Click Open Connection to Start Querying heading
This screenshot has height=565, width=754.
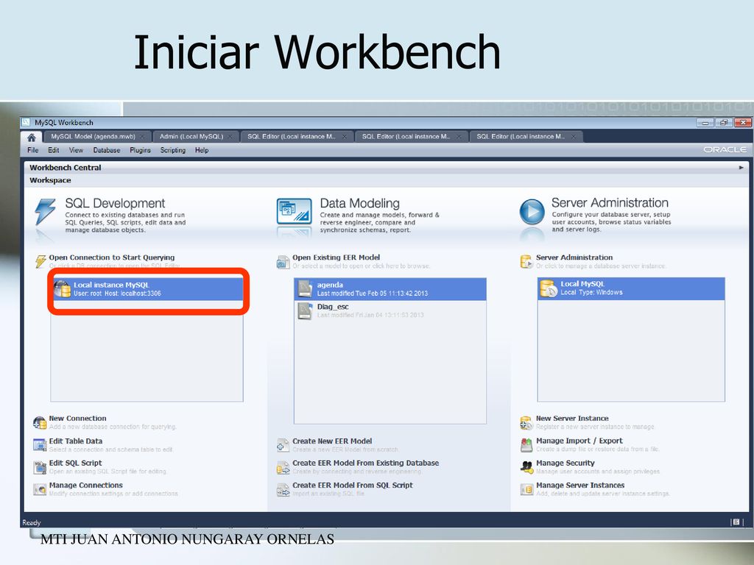(x=112, y=257)
